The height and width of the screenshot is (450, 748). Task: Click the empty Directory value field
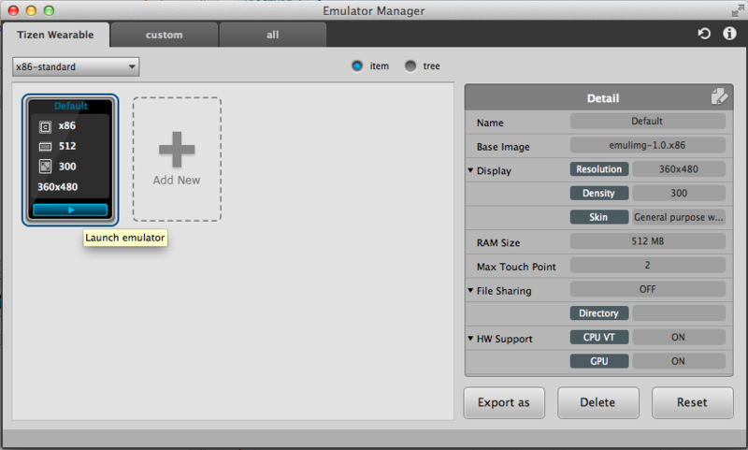click(679, 313)
